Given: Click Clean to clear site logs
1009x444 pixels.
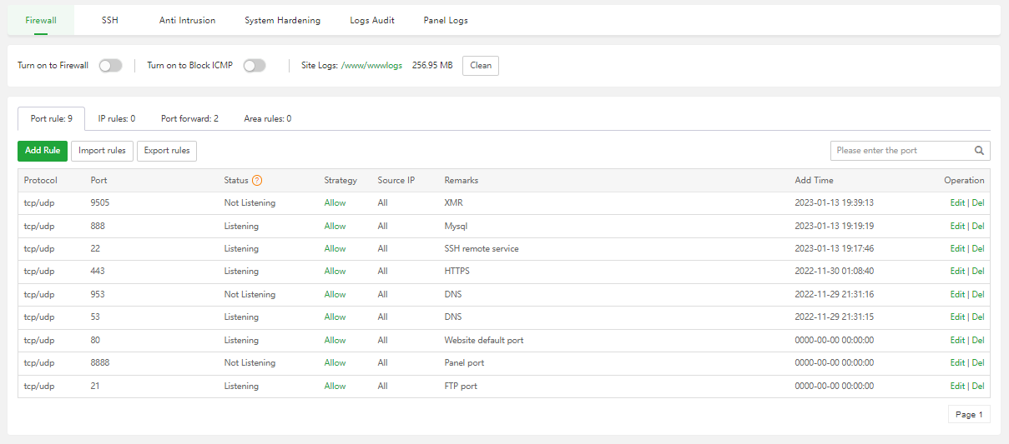Looking at the screenshot, I should point(480,66).
